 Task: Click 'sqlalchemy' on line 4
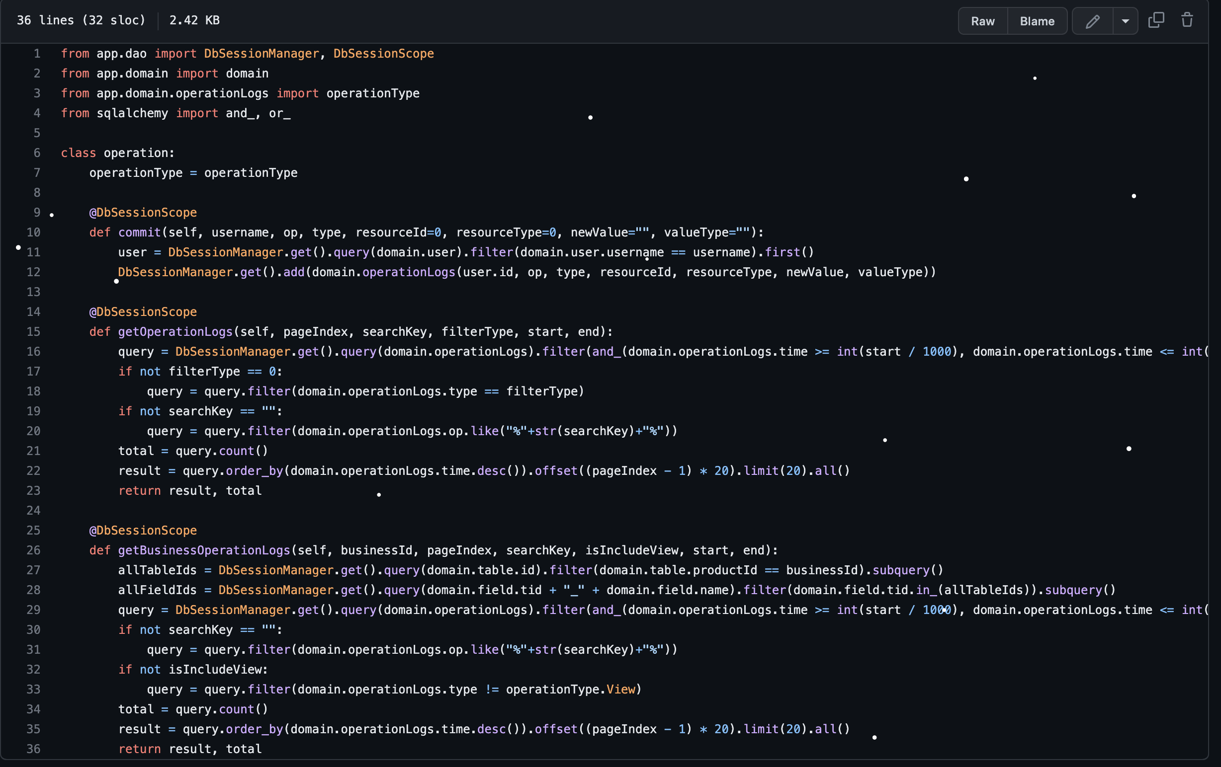(x=132, y=113)
